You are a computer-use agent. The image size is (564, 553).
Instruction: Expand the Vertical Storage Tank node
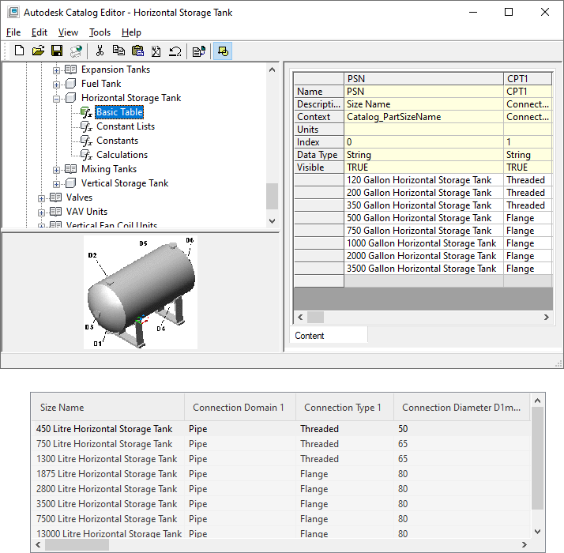click(56, 184)
